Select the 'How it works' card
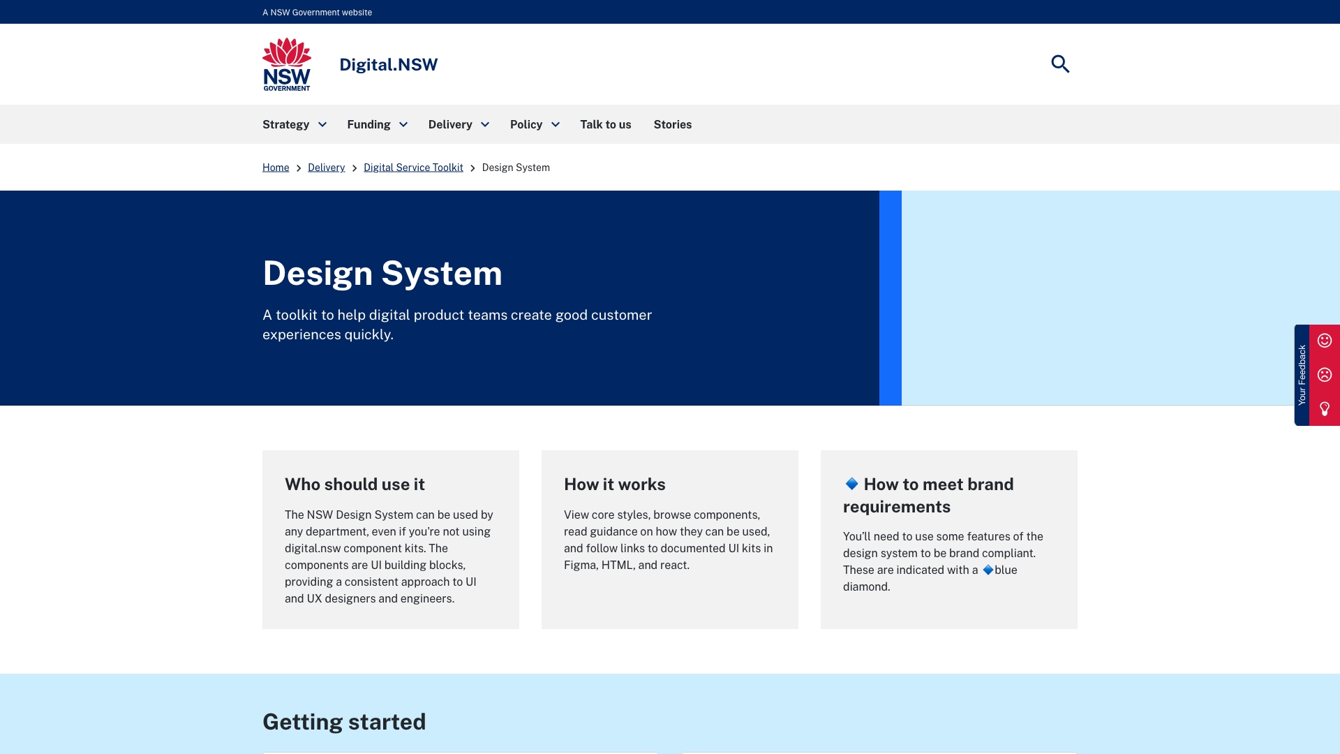Viewport: 1340px width, 754px height. tap(669, 539)
